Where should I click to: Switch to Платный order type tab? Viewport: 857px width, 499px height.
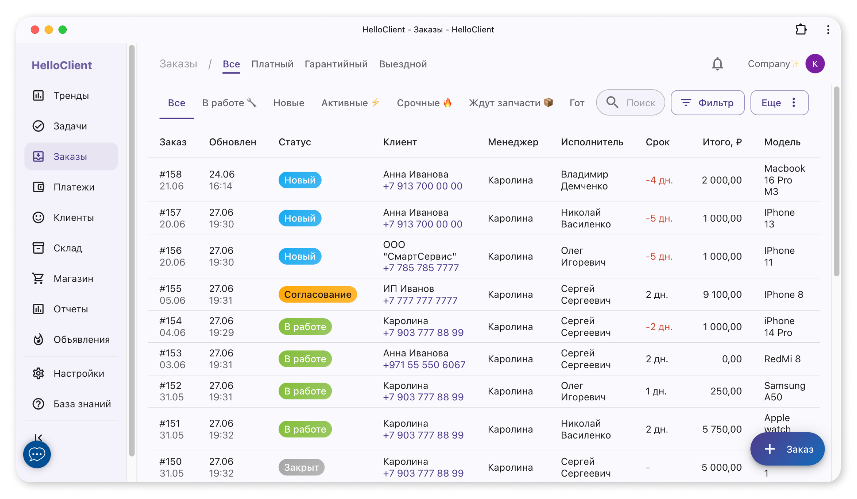click(272, 64)
